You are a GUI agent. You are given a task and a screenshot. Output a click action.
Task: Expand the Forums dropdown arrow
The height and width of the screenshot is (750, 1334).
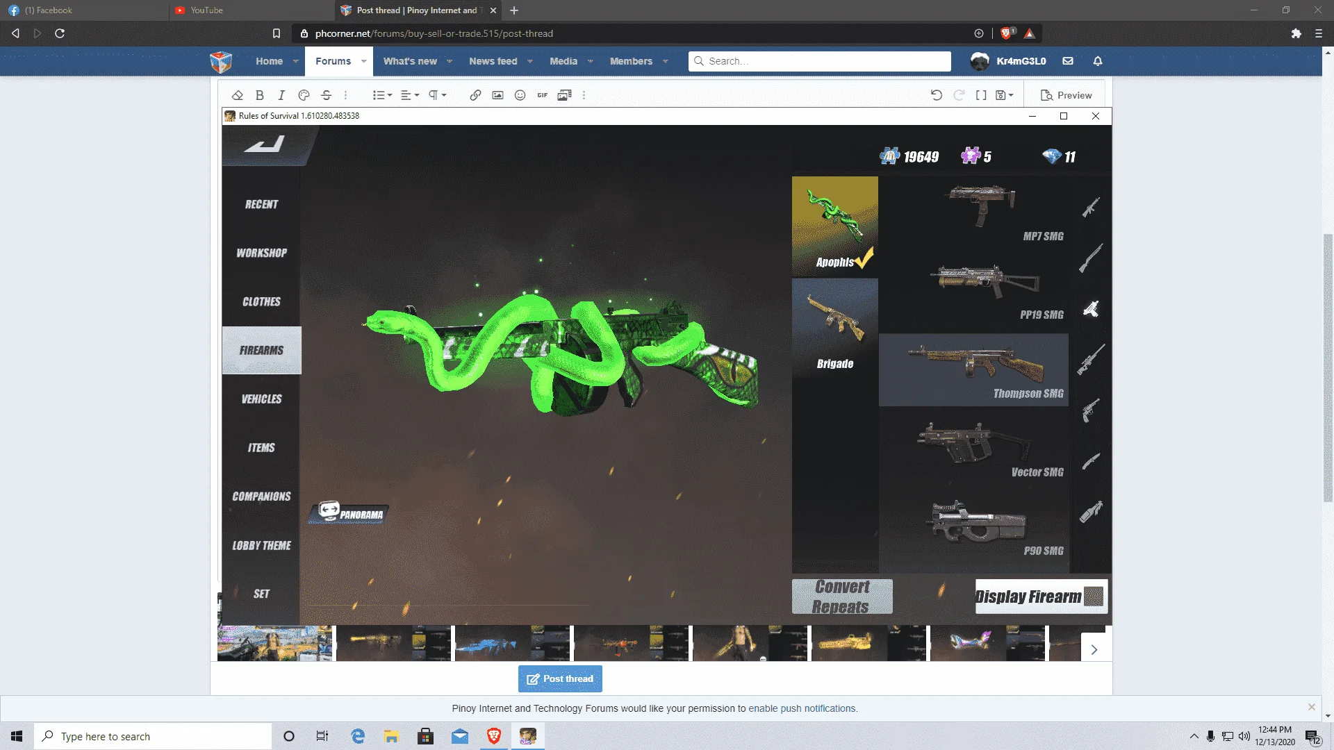pyautogui.click(x=363, y=61)
